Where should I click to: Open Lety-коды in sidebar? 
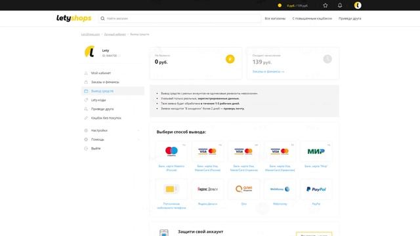[x=98, y=100]
